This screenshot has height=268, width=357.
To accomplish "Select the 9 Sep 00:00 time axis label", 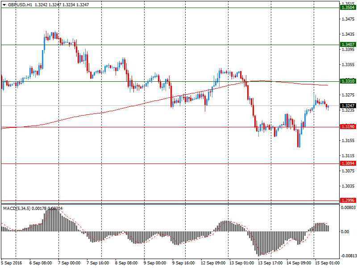I will pos(155,263).
